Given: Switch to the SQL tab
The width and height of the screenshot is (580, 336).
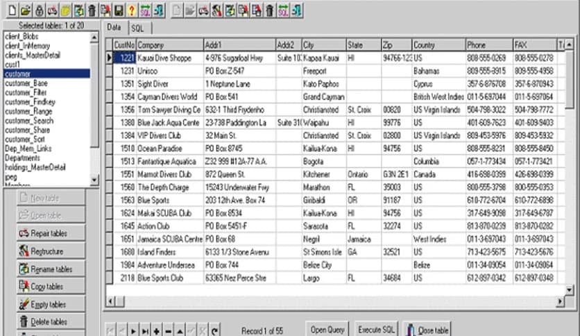Looking at the screenshot, I should click(x=137, y=28).
